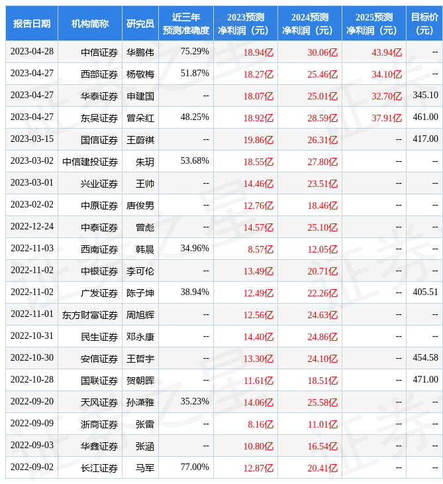This screenshot has width=443, height=484.
Task: Open the 中信证券 institution entry
Action: pos(99,52)
